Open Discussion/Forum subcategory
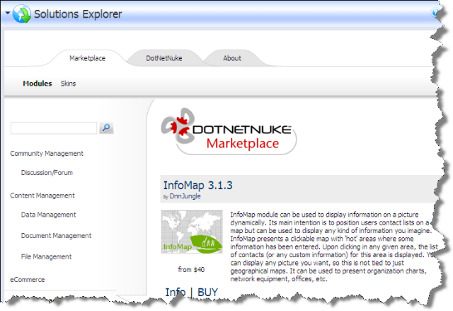The image size is (453, 311). [x=47, y=173]
